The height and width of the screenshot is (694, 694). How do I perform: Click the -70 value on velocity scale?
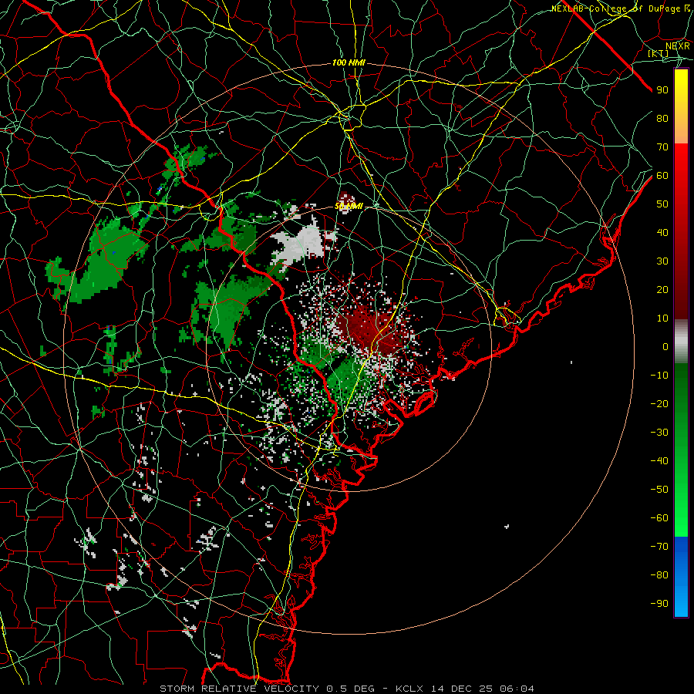click(x=659, y=547)
